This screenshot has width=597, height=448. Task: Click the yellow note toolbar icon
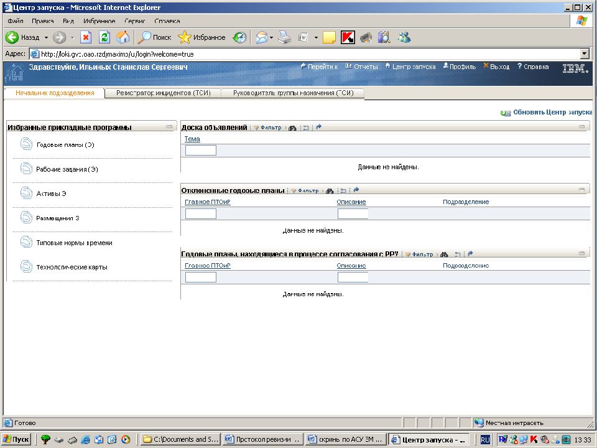[x=329, y=37]
